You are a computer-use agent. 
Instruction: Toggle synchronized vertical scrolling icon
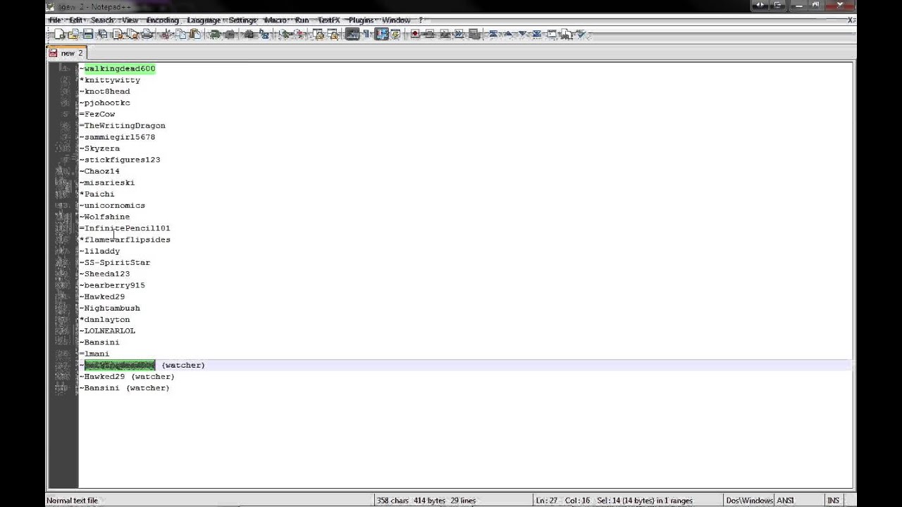coord(319,34)
